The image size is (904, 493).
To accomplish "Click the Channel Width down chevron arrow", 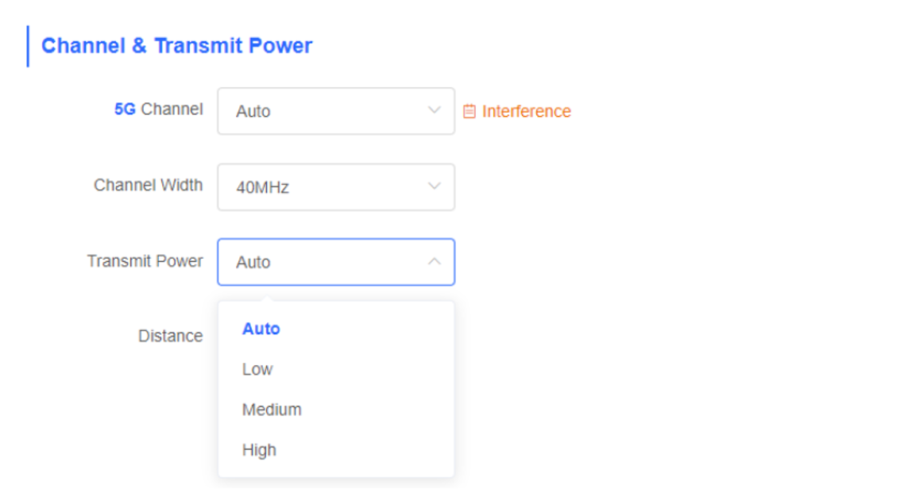I will click(x=435, y=186).
